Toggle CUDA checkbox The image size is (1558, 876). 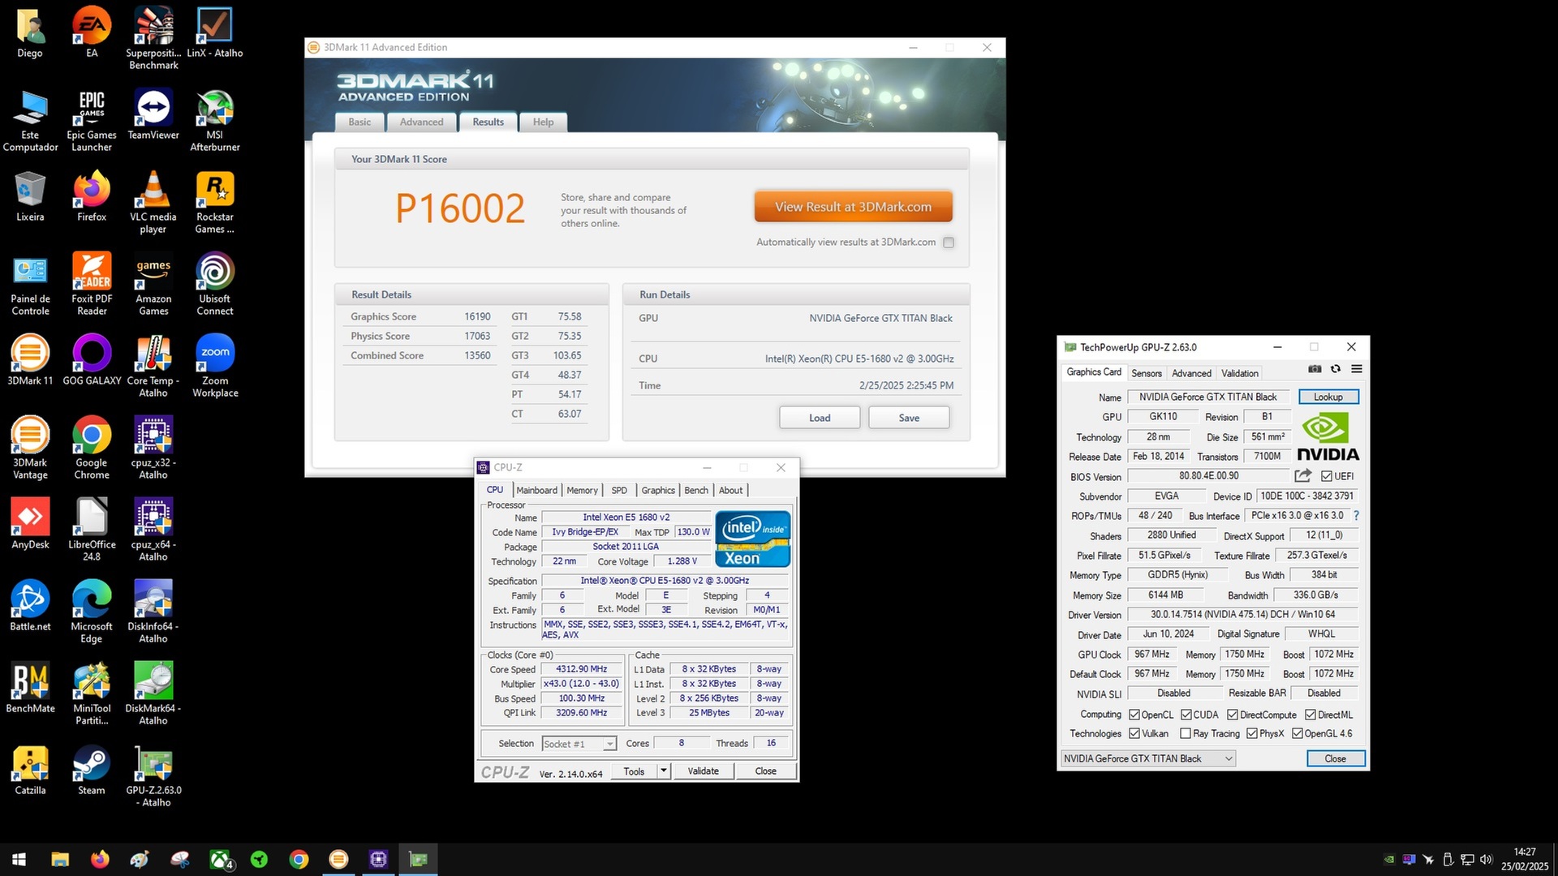click(x=1186, y=715)
